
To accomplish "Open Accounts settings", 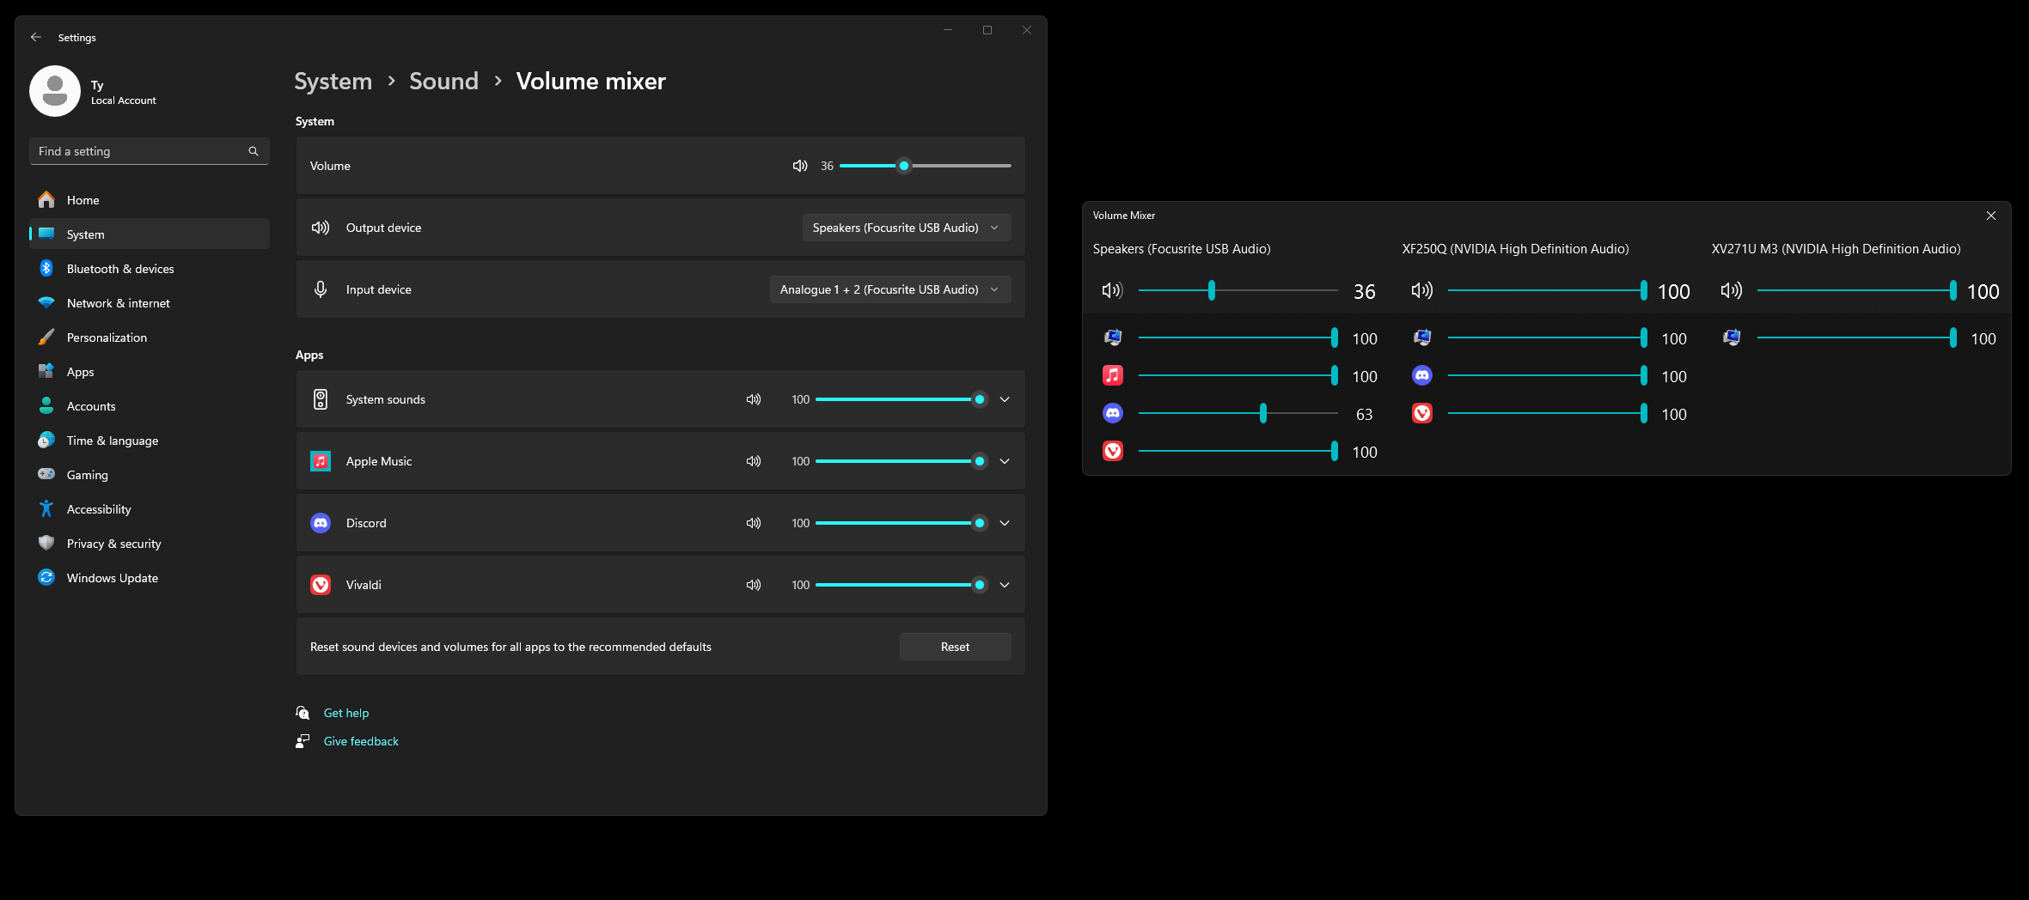I will [x=150, y=406].
